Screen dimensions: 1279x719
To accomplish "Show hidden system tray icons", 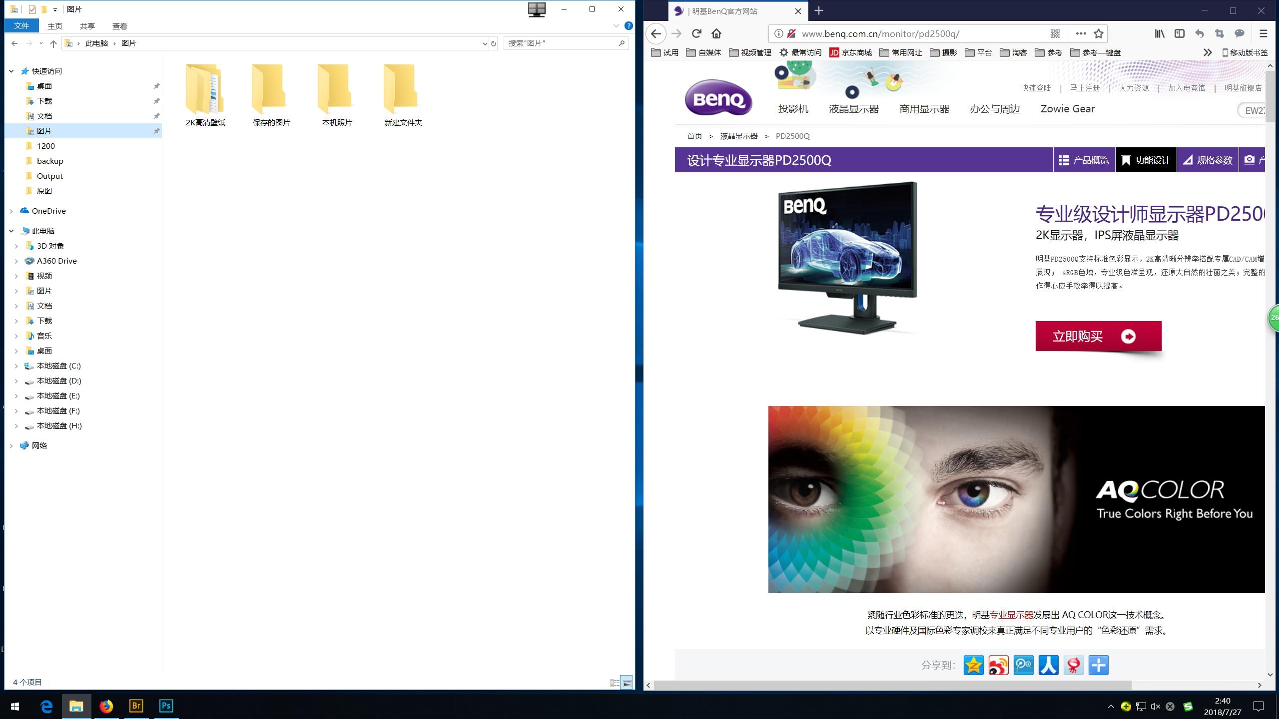I will [x=1111, y=706].
